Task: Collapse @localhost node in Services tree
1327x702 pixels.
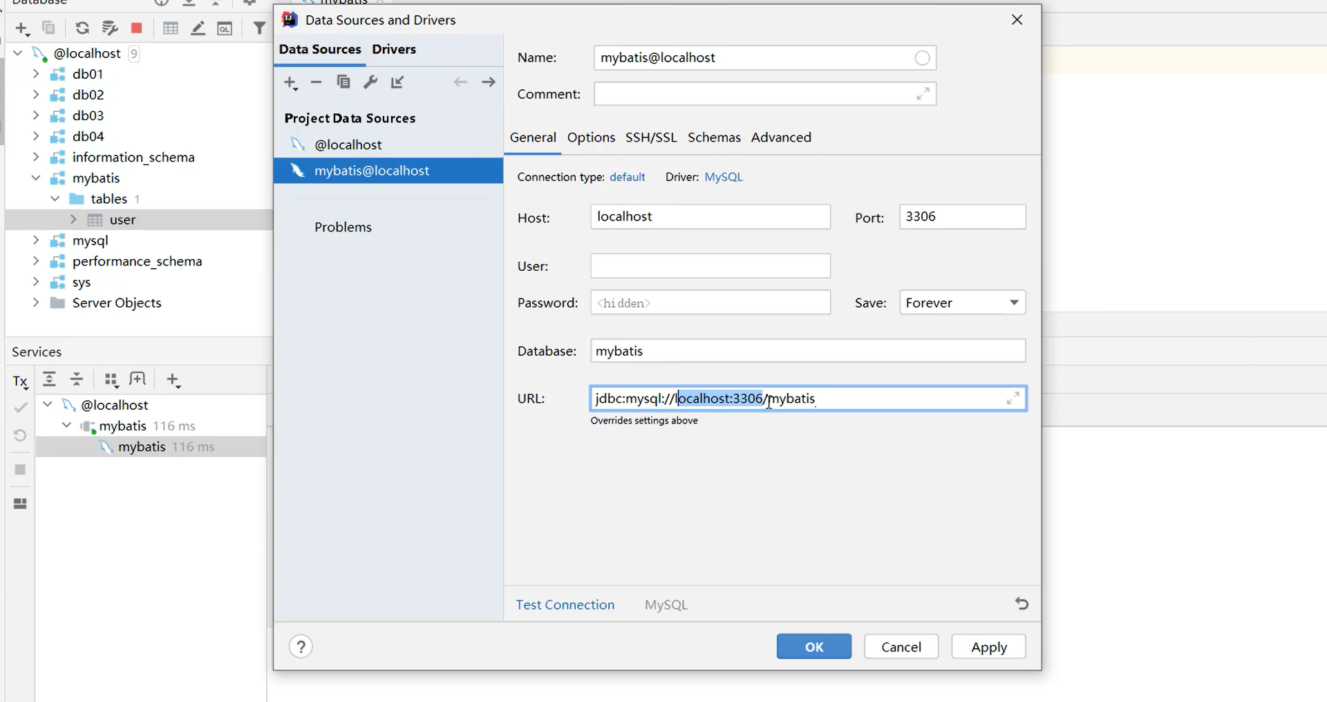Action: point(48,404)
